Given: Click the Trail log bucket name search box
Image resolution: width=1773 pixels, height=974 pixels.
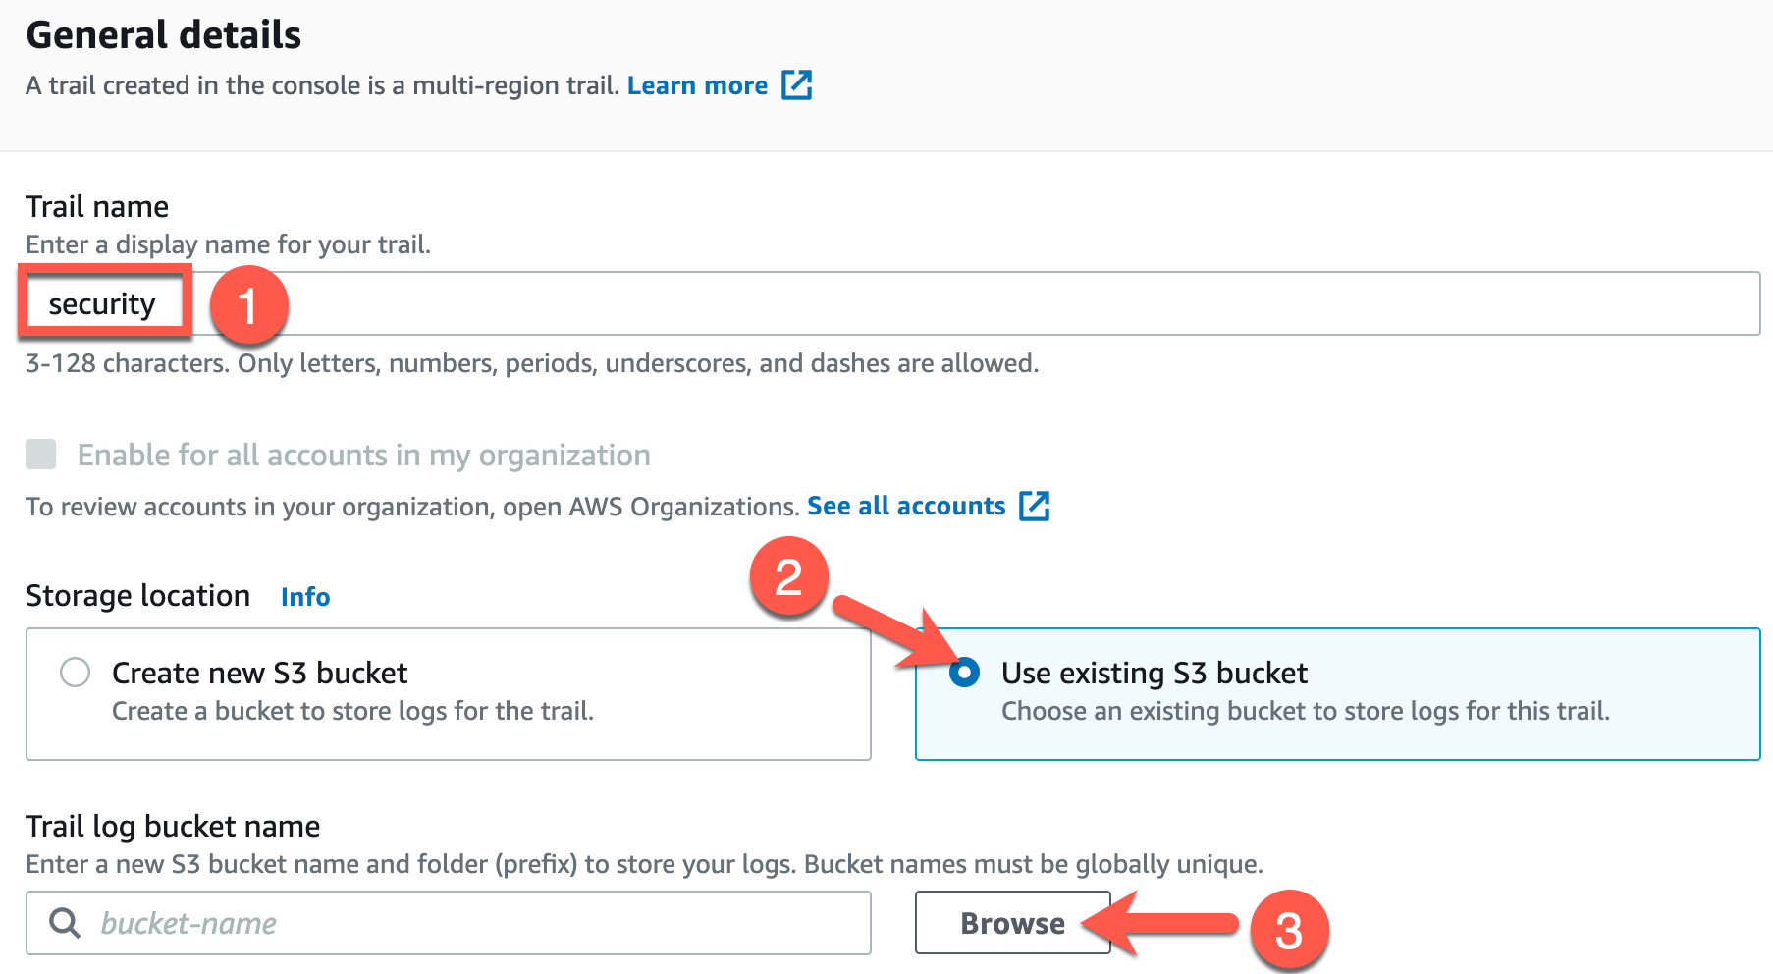Looking at the screenshot, I should click(442, 923).
